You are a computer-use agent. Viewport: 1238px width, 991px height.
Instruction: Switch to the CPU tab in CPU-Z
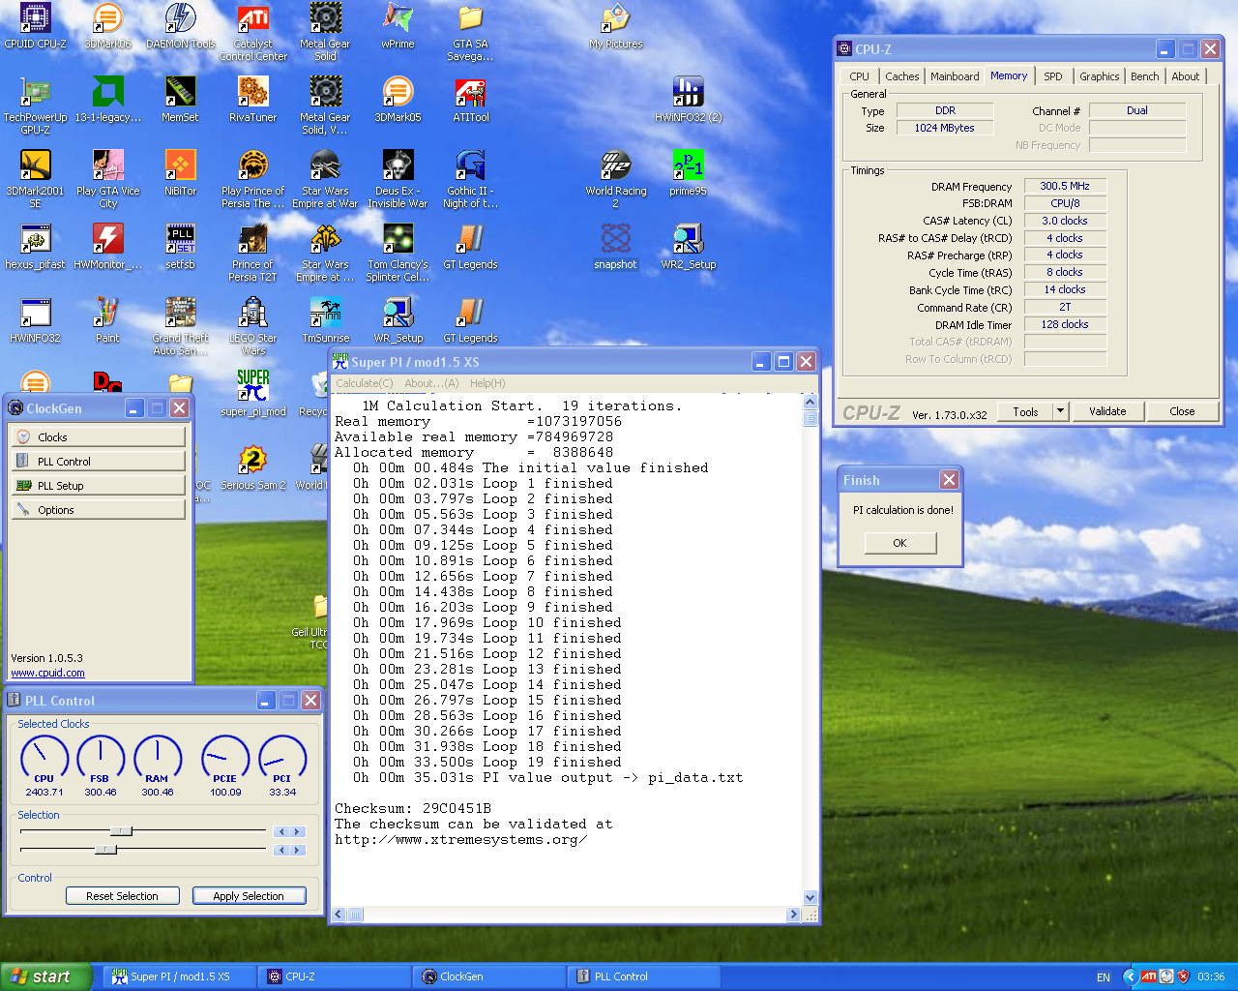click(859, 76)
